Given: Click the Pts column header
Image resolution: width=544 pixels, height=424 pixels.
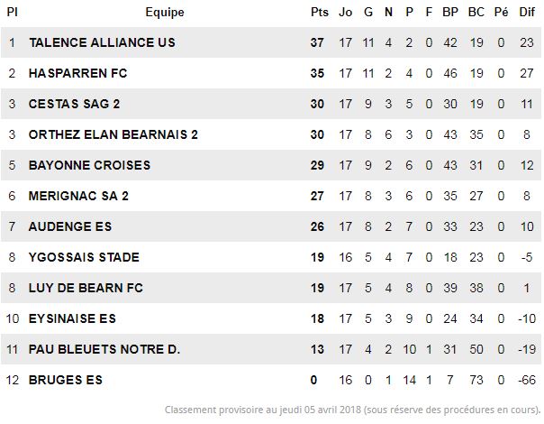Looking at the screenshot, I should pos(319,12).
